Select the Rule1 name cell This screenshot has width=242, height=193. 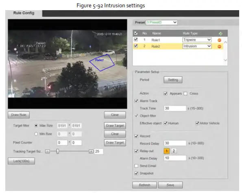156,40
